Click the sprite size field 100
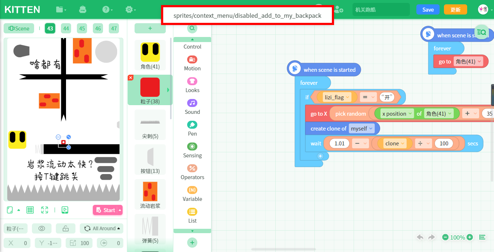 (x=79, y=243)
